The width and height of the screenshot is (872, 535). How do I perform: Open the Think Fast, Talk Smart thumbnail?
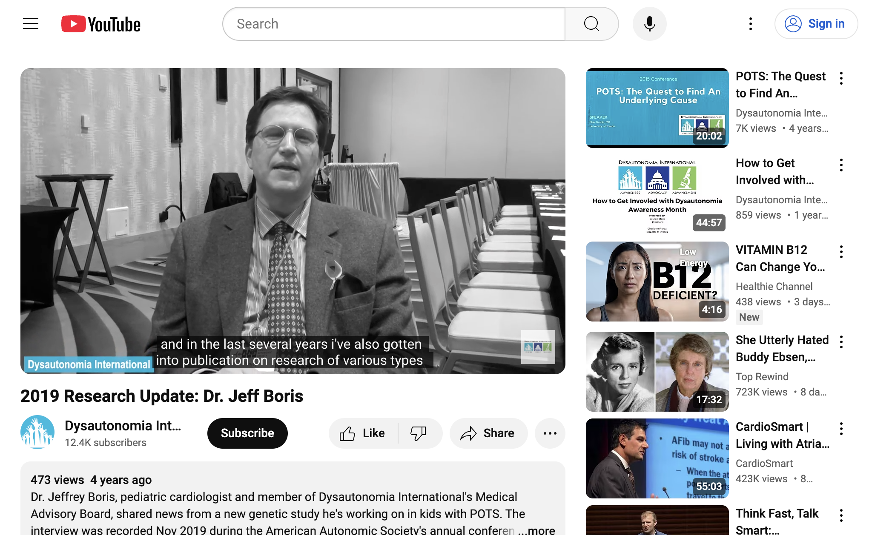click(657, 520)
